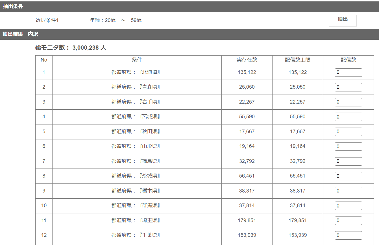379x245 pixels.
Task: Click the 配信数 input for 栃木県
Action: click(x=348, y=191)
